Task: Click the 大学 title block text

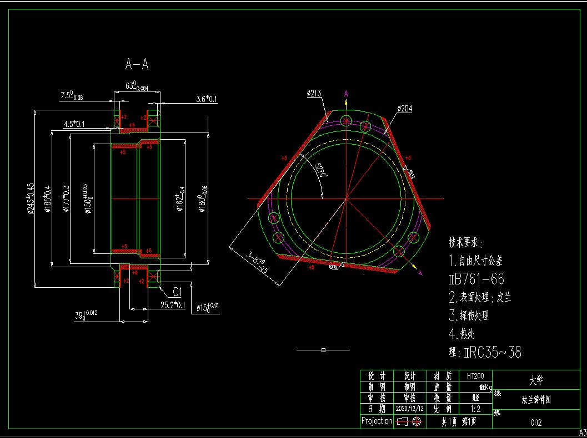Action: pyautogui.click(x=536, y=380)
